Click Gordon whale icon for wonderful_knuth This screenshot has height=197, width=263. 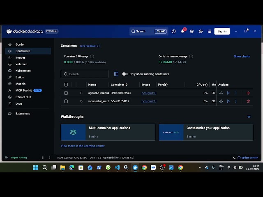(221, 101)
